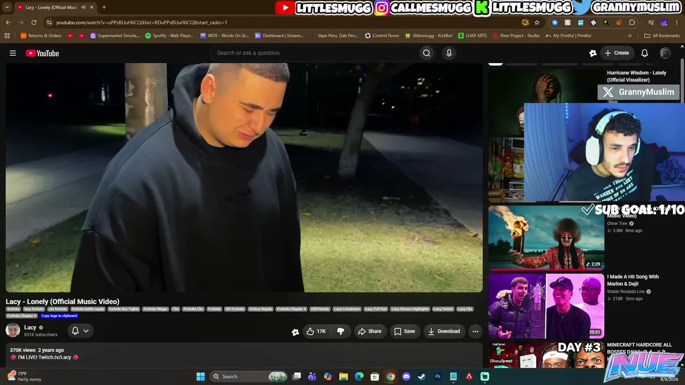The width and height of the screenshot is (685, 385).
Task: Click in the YouTube search field
Action: pos(315,53)
